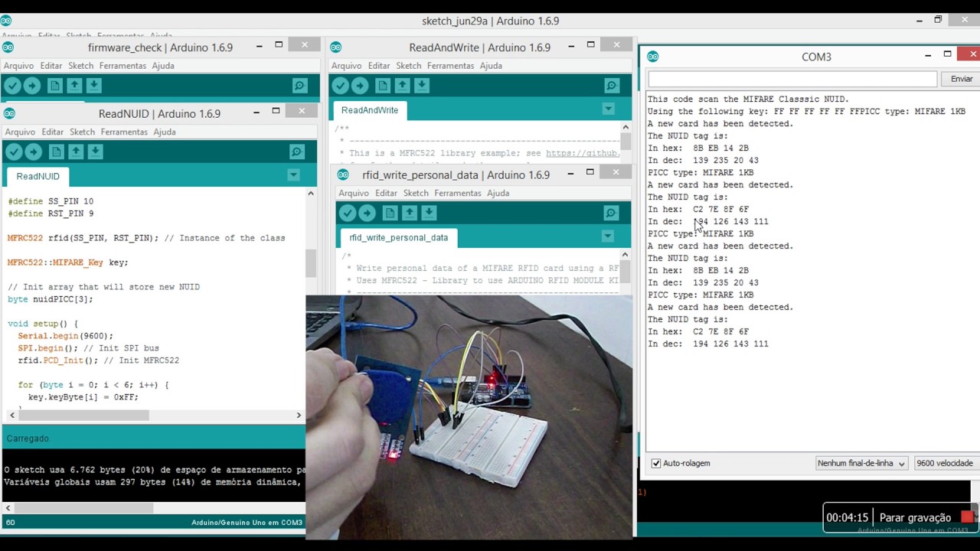Open Ferramentas menu in ReadAndWrite window
The width and height of the screenshot is (980, 551).
point(450,66)
